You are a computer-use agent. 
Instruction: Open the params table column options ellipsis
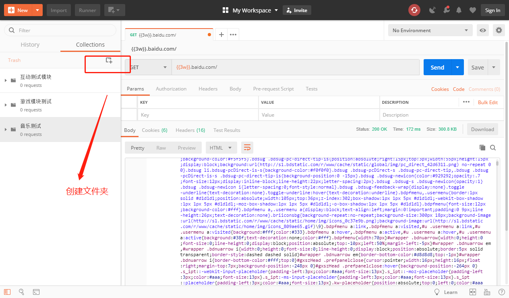[466, 102]
